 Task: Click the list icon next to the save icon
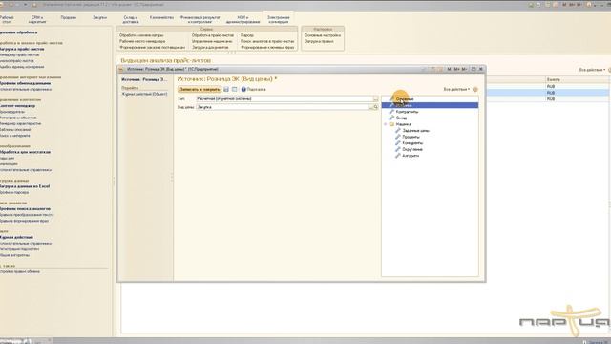[x=234, y=89]
